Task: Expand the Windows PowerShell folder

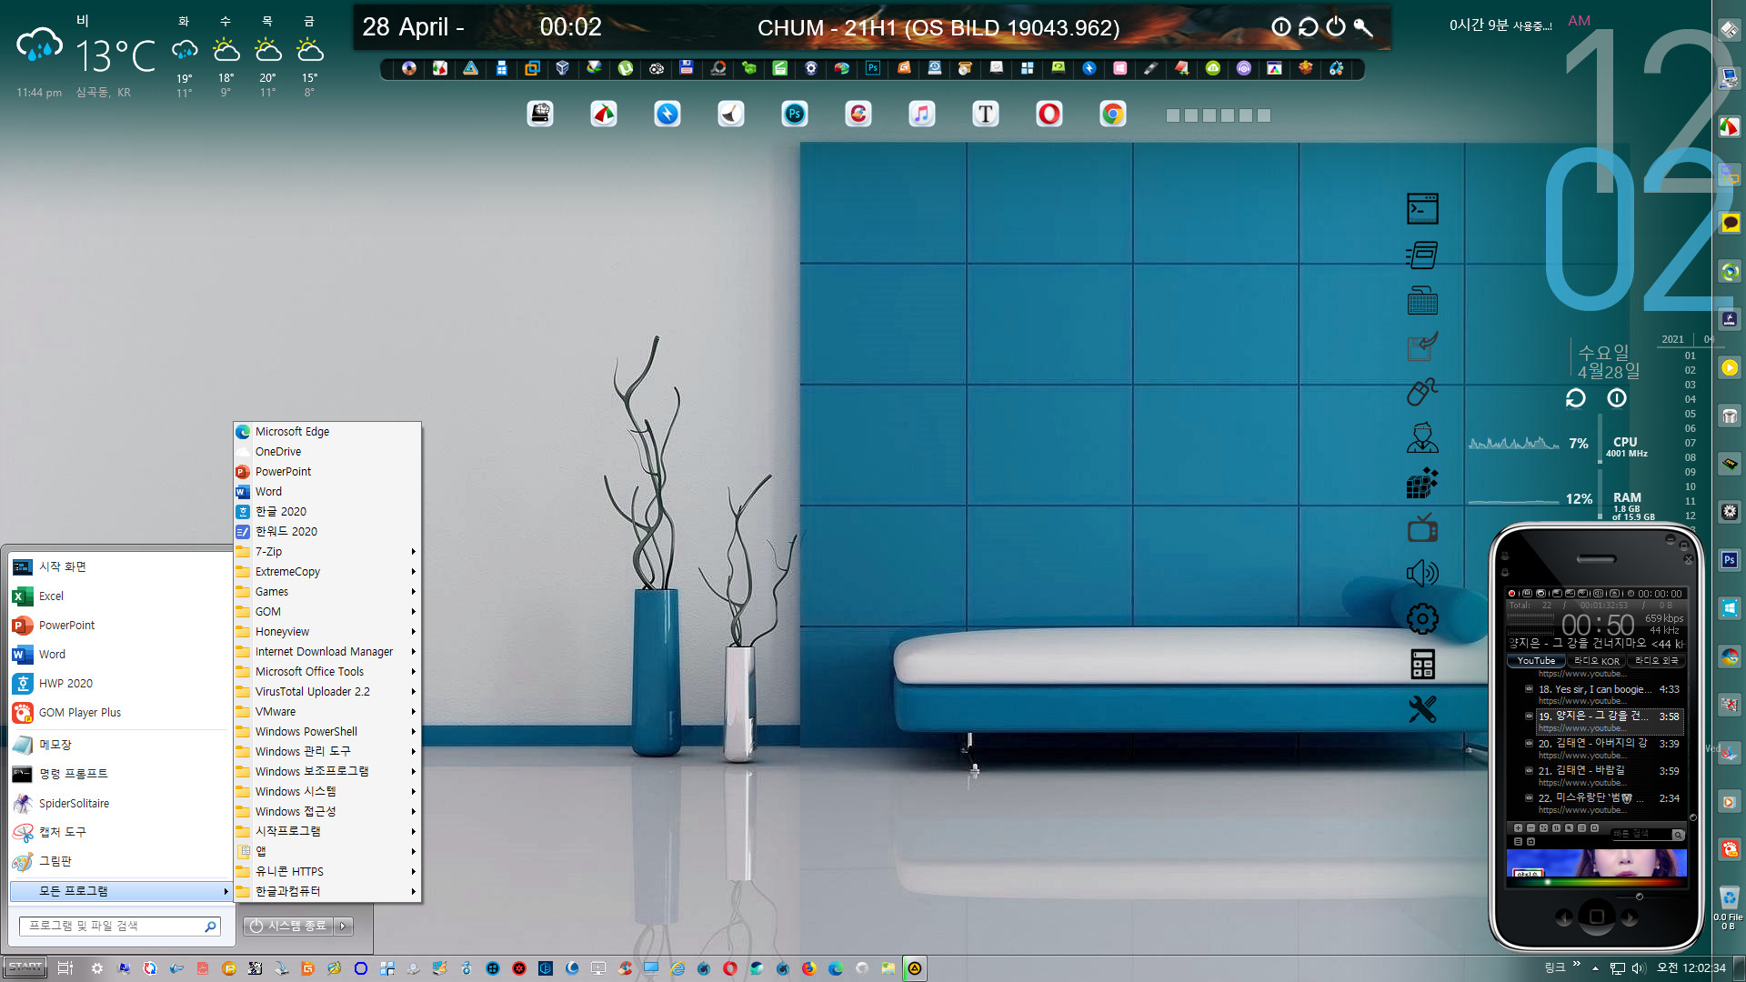Action: pos(326,732)
